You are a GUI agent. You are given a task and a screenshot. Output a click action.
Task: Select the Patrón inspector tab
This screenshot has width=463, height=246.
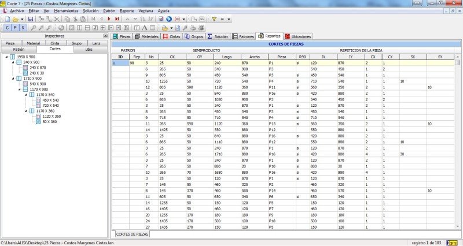19,49
